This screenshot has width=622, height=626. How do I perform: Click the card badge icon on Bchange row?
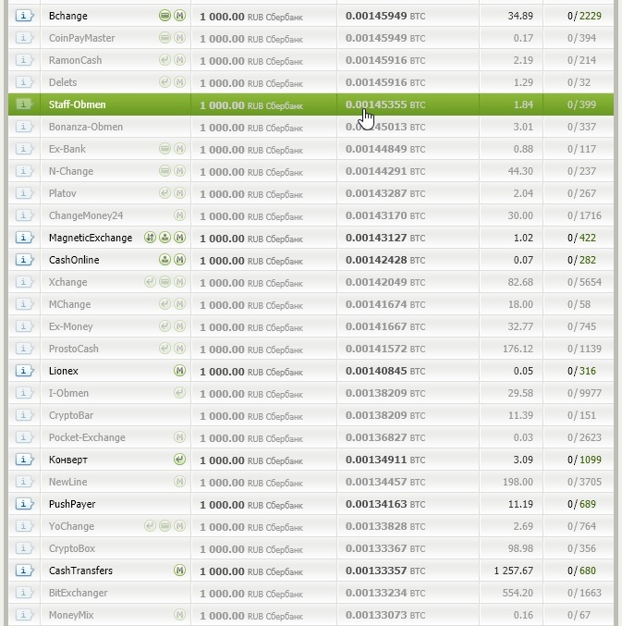[165, 16]
